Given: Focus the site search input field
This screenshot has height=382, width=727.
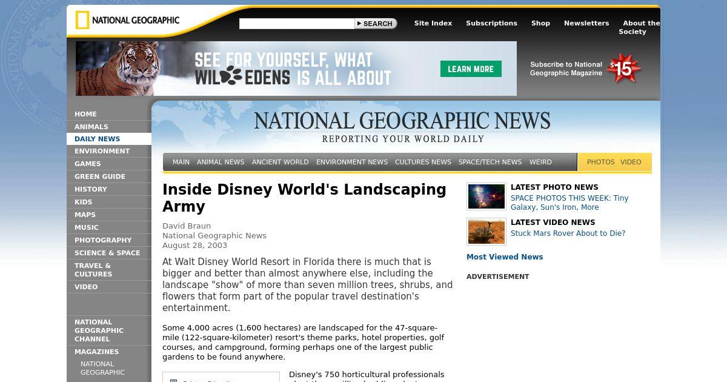Looking at the screenshot, I should pos(297,24).
